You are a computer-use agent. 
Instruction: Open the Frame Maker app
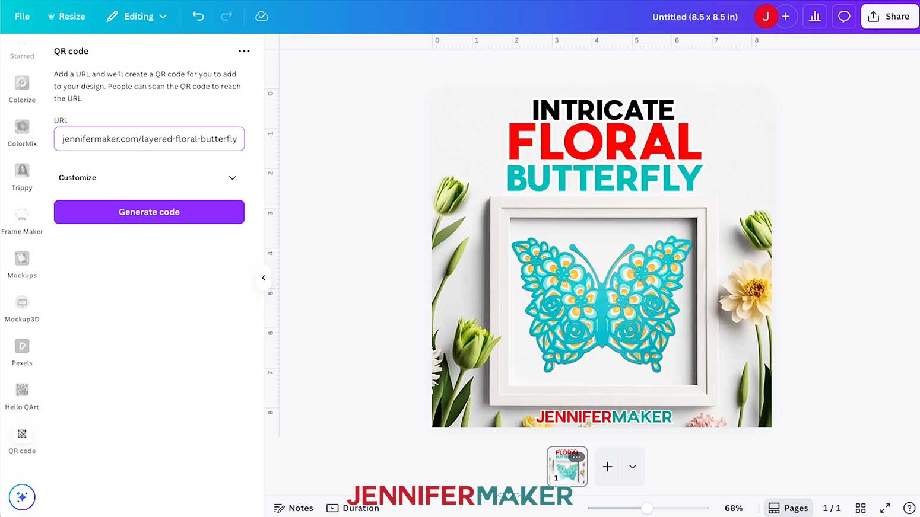tap(22, 221)
